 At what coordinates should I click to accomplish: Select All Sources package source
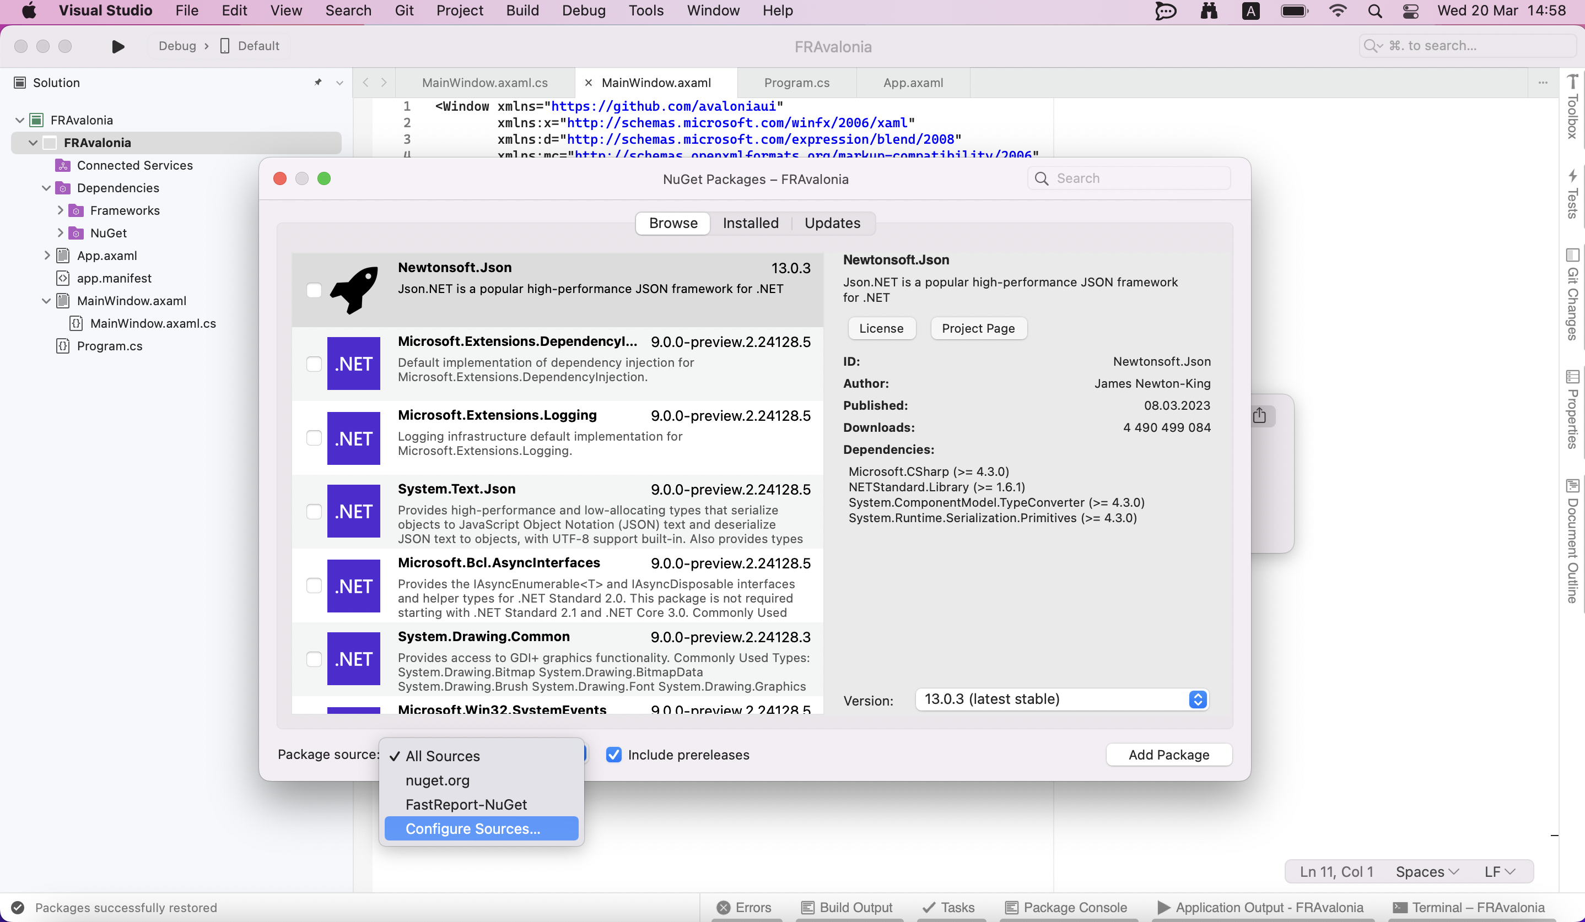click(481, 756)
